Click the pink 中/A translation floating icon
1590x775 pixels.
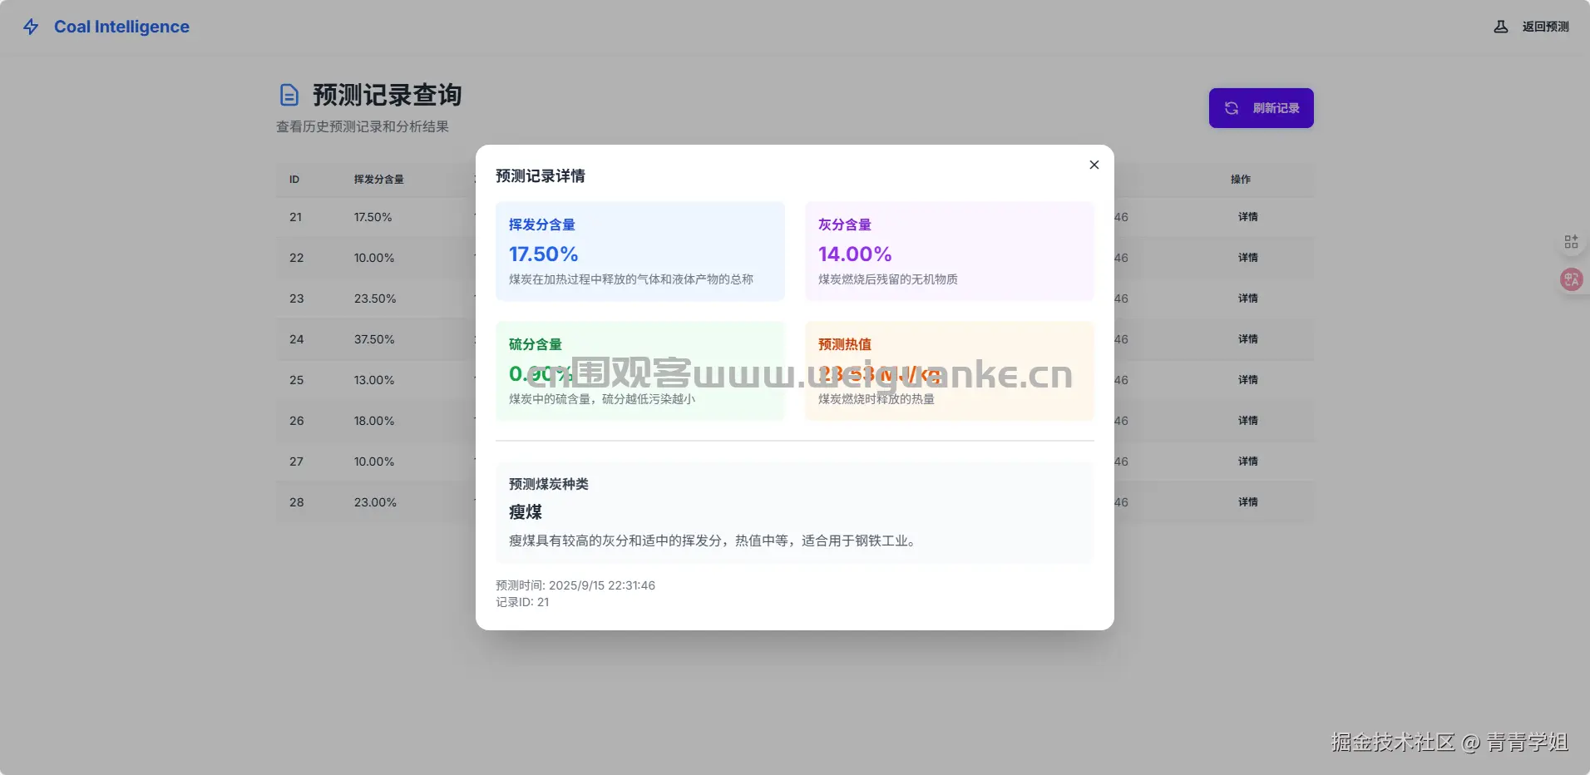pyautogui.click(x=1570, y=279)
